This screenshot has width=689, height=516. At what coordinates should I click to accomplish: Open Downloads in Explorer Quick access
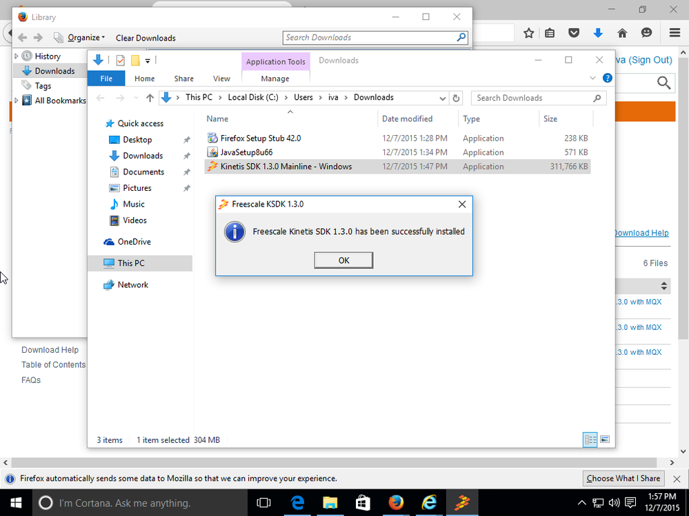[x=143, y=156]
